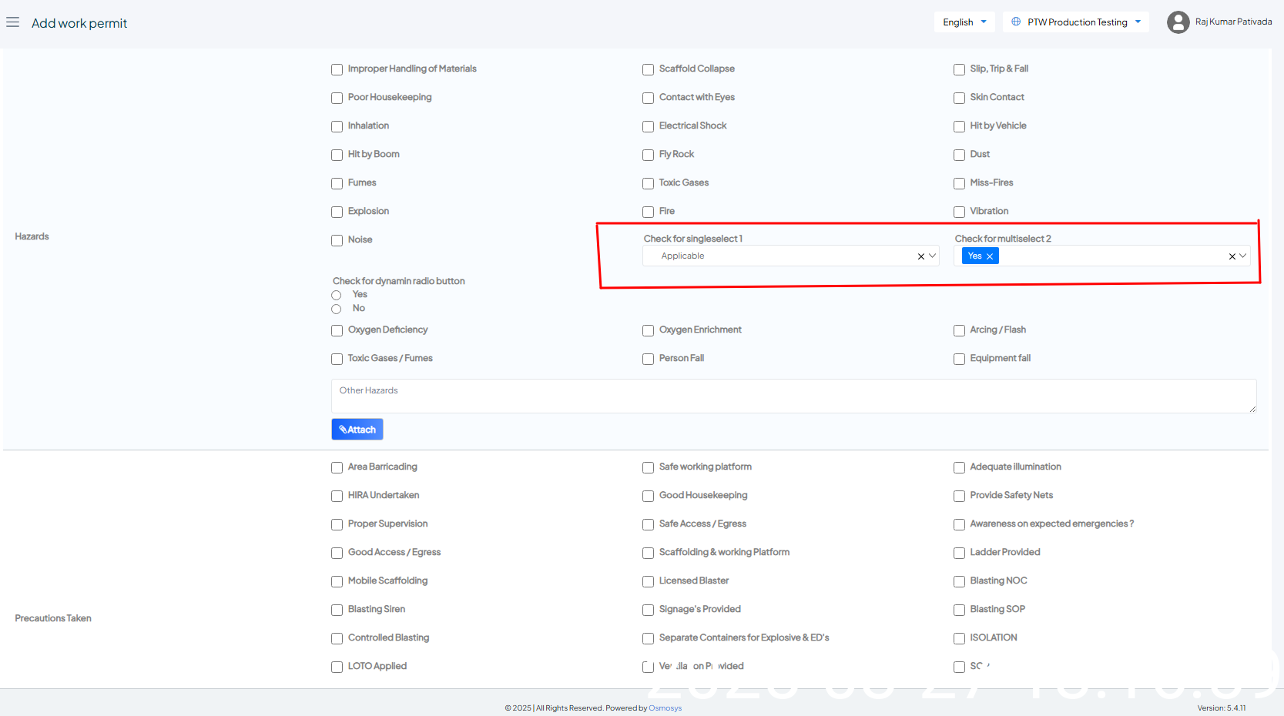Clear all values in multiselect 2
This screenshot has height=716, width=1284.
click(1232, 256)
